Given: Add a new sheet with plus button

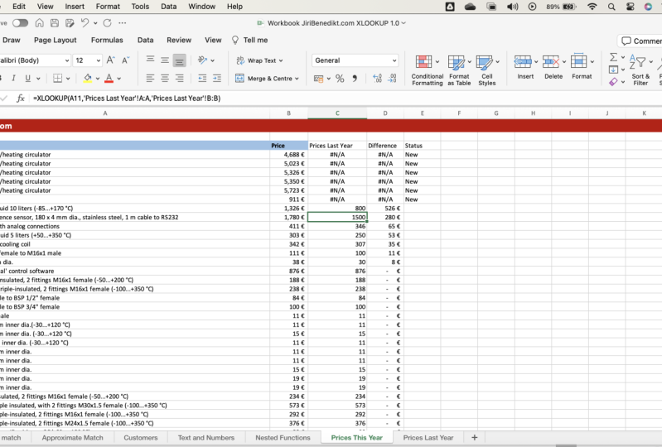Looking at the screenshot, I should click(474, 438).
